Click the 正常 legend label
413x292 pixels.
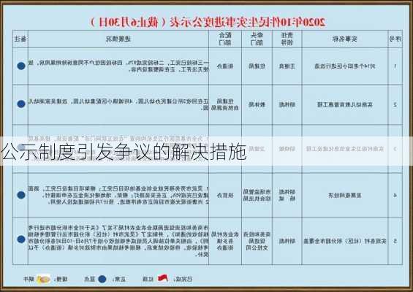pos(119,279)
